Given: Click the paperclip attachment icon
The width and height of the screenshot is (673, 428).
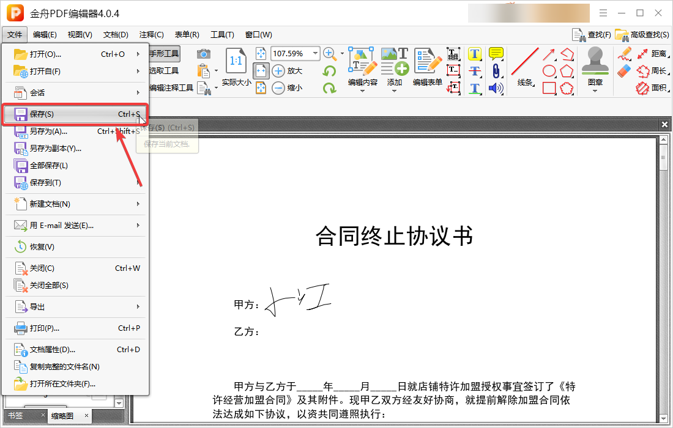Looking at the screenshot, I should point(496,71).
